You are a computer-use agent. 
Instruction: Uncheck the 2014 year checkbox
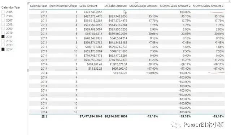click(3, 49)
